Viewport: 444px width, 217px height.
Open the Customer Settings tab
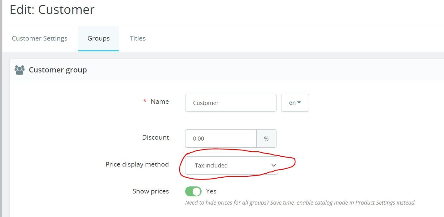39,38
